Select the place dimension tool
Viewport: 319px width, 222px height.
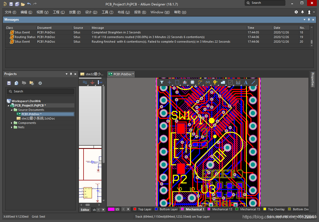coord(238,82)
